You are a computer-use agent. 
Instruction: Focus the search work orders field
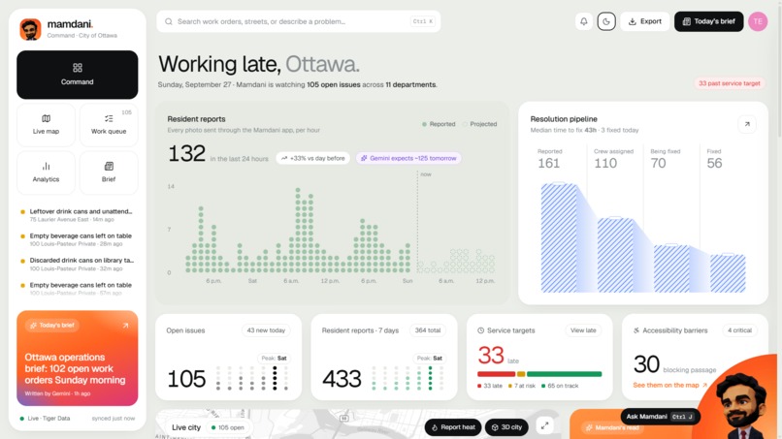click(298, 21)
